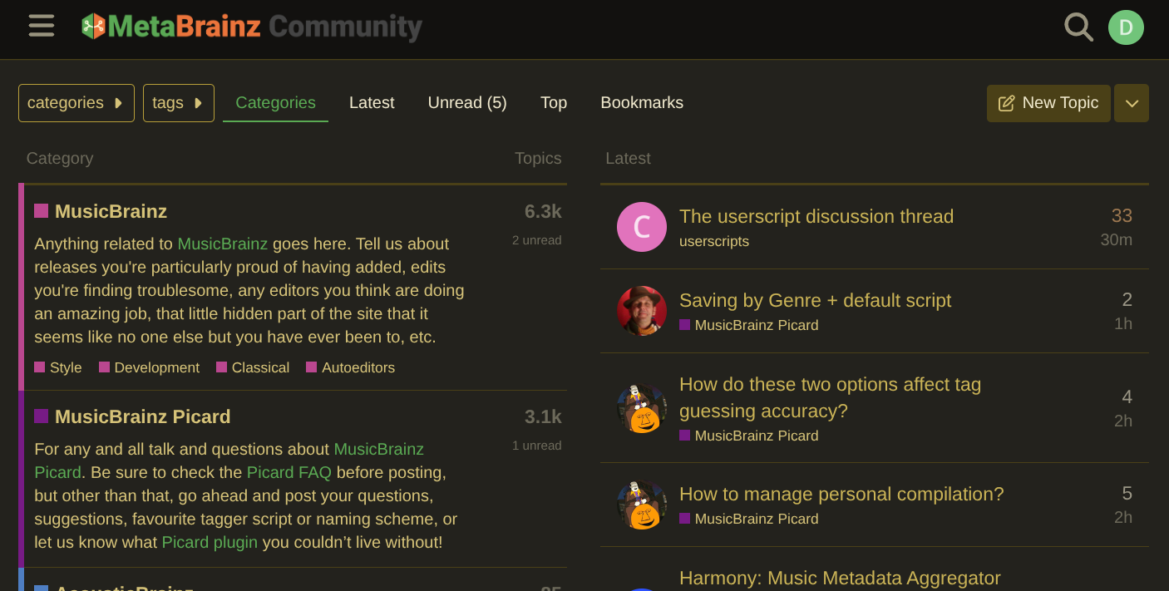The width and height of the screenshot is (1169, 591).
Task: Click the red hat user avatar
Action: pos(642,311)
